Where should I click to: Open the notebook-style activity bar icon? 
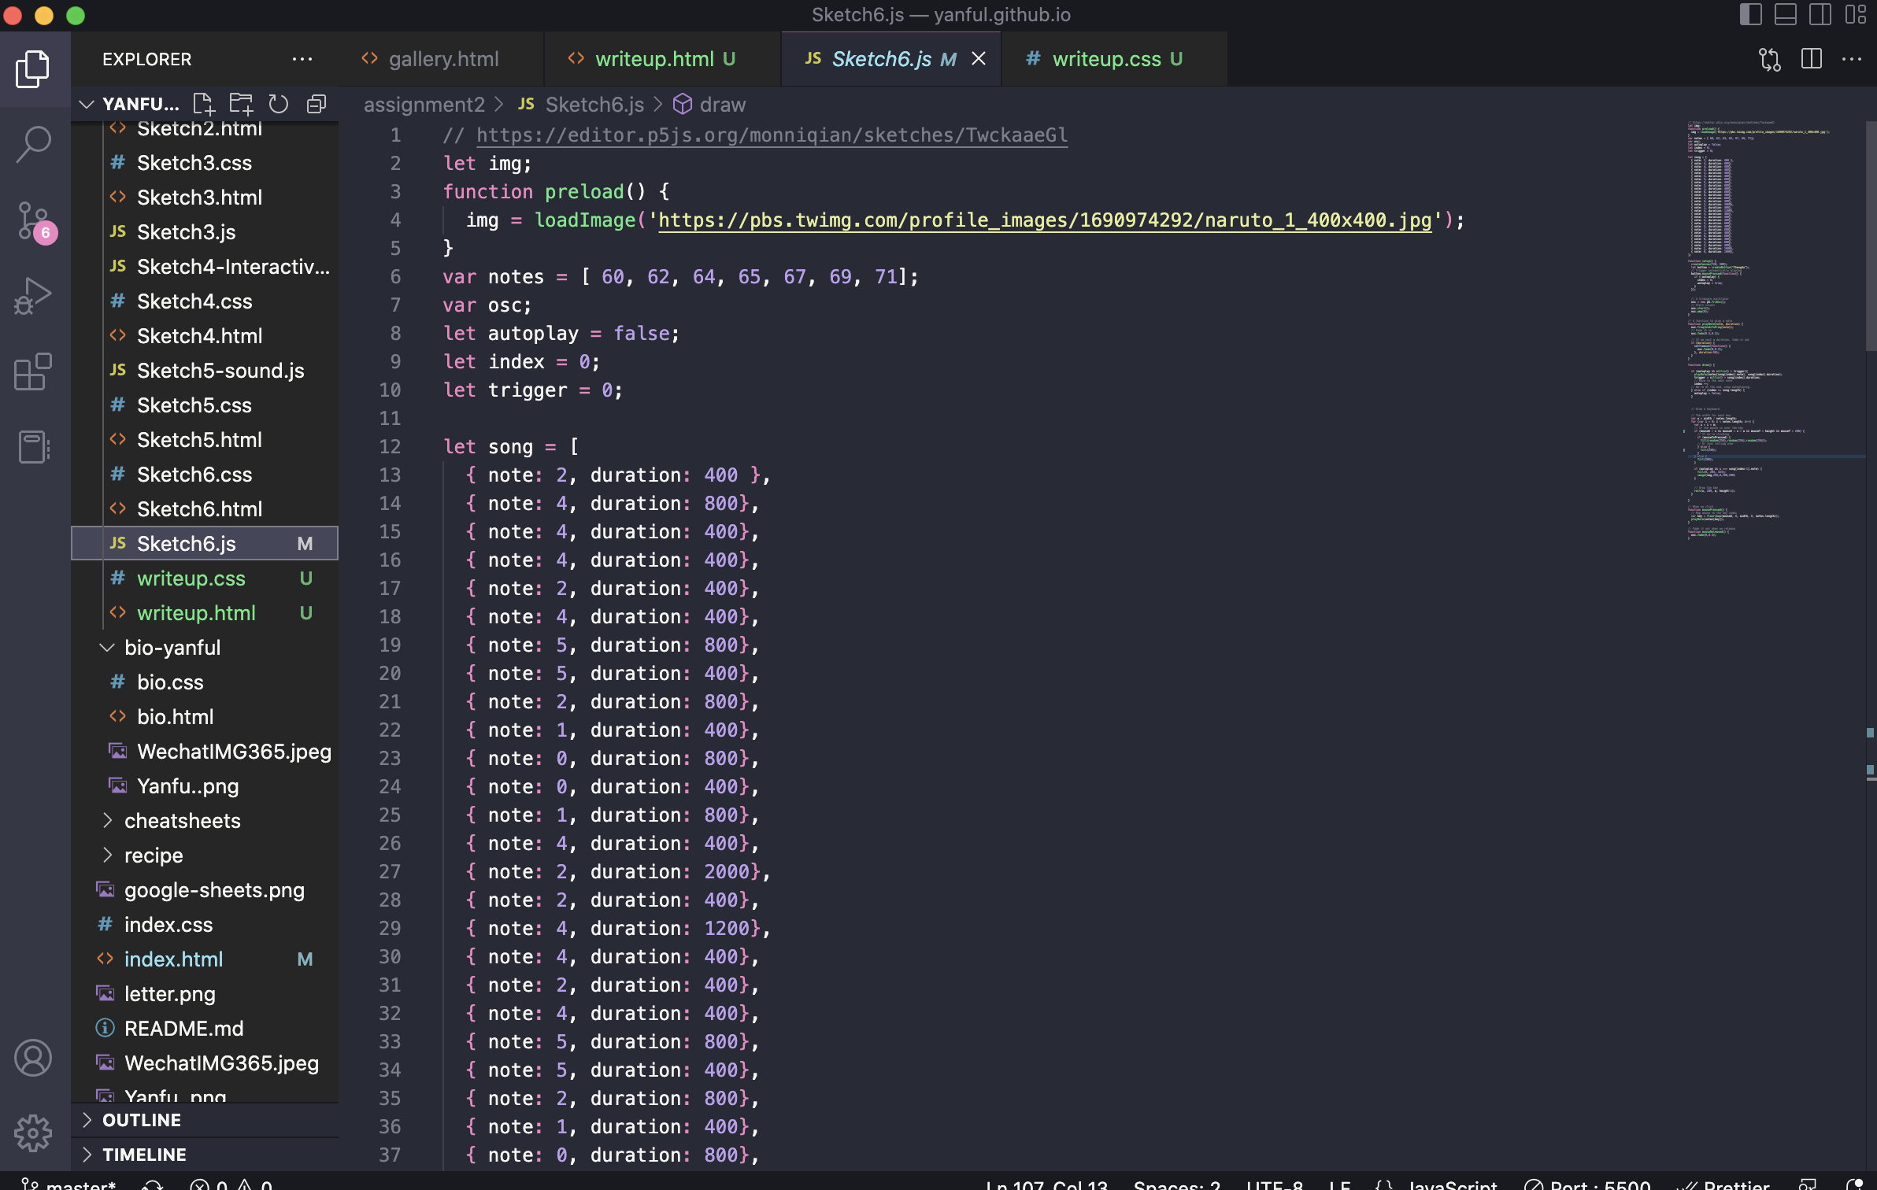(33, 447)
